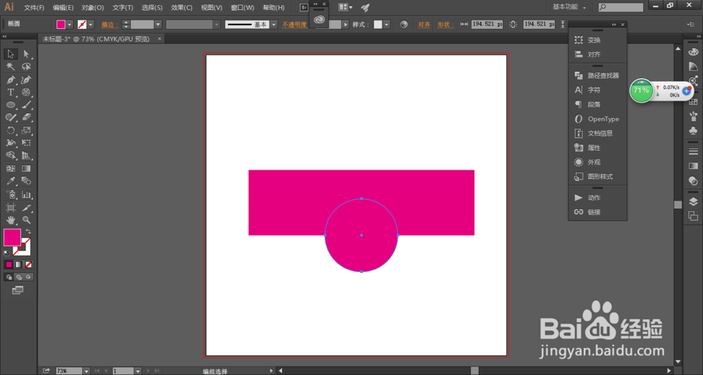The image size is (703, 375).
Task: Click the search field at top right
Action: 621,7
